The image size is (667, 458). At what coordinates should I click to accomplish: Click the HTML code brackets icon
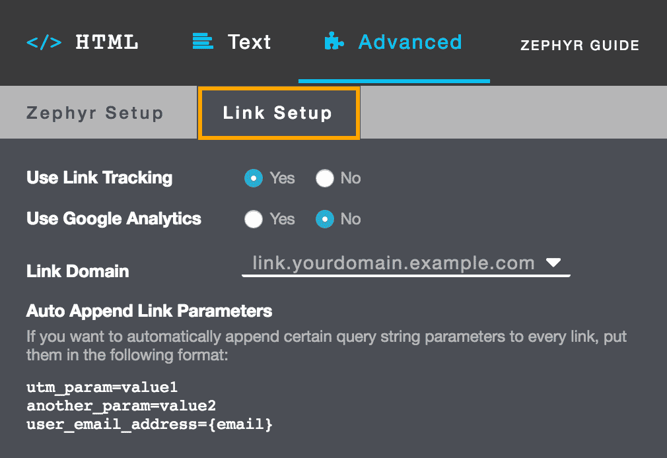pyautogui.click(x=44, y=43)
